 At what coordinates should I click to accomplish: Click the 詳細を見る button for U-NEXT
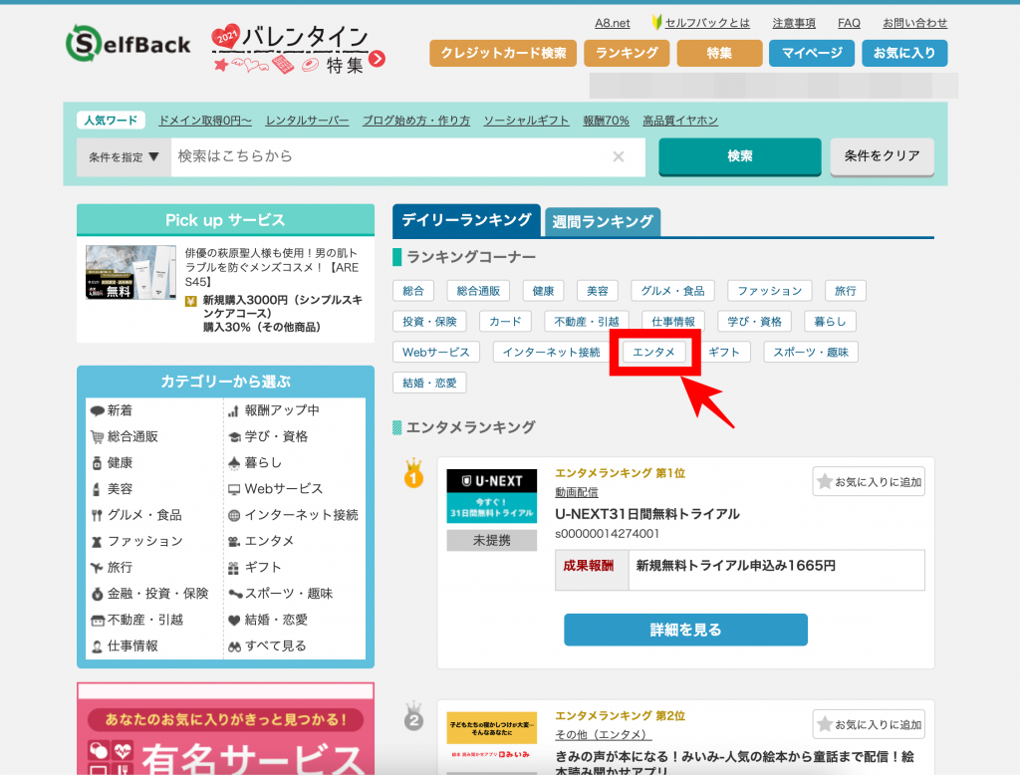pyautogui.click(x=685, y=630)
